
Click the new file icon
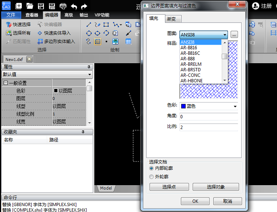(x=19, y=6)
